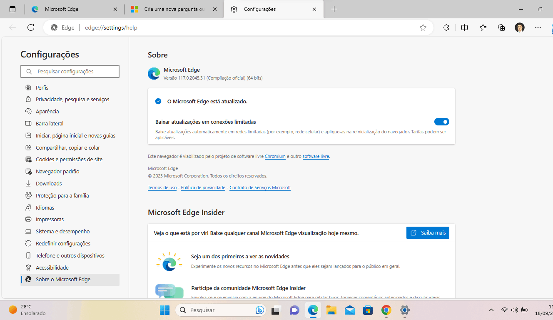This screenshot has height=320, width=553.
Task: Open the user profile avatar
Action: click(x=520, y=27)
